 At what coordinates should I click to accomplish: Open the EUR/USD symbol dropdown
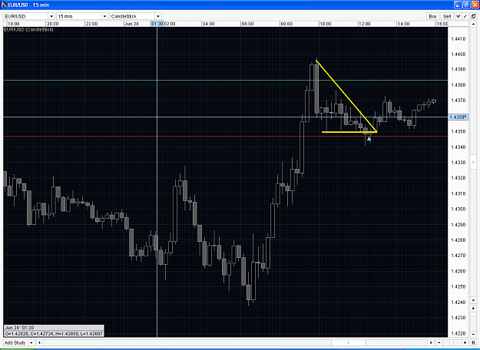pos(51,16)
